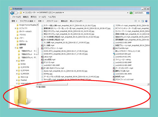Select the AUTOart86.mp4 video icon
Viewport: 158px width, 117px height.
pyautogui.click(x=114, y=48)
